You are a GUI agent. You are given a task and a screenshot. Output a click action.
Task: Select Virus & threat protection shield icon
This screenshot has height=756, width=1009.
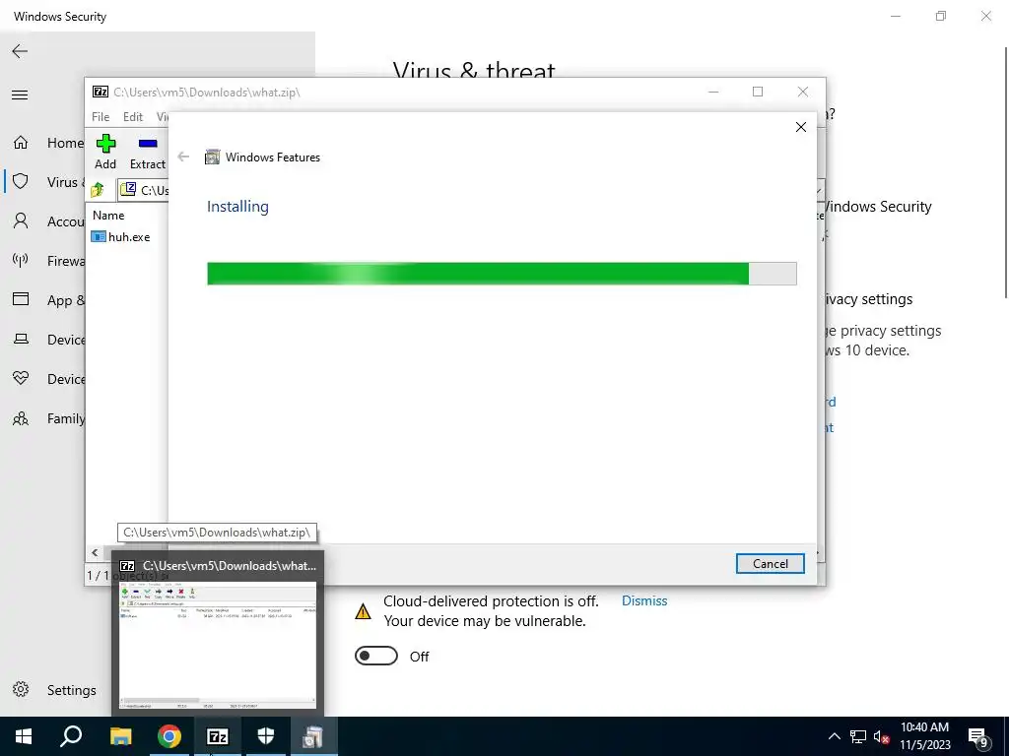click(21, 181)
